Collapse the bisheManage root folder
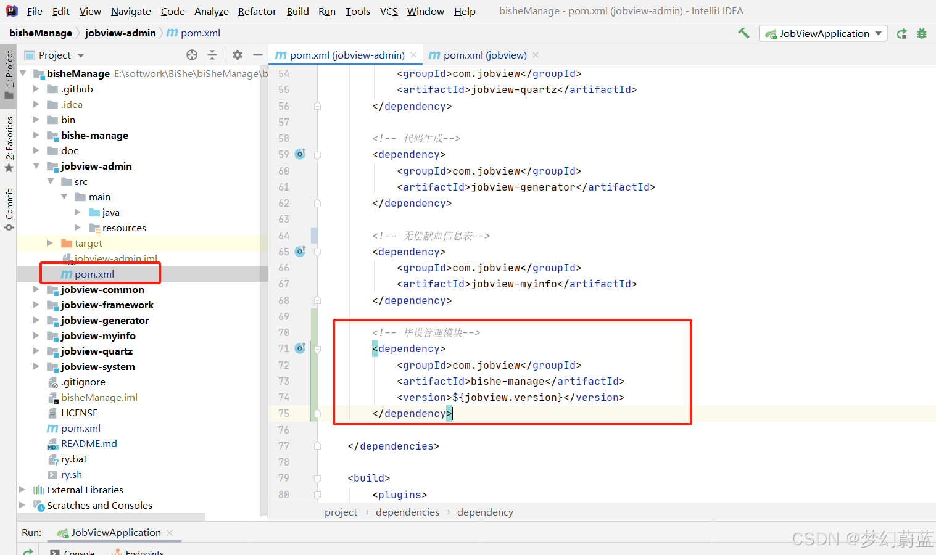The height and width of the screenshot is (555, 936). (x=23, y=73)
